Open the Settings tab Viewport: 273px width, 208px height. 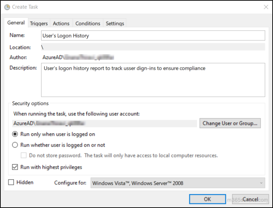pyautogui.click(x=115, y=23)
